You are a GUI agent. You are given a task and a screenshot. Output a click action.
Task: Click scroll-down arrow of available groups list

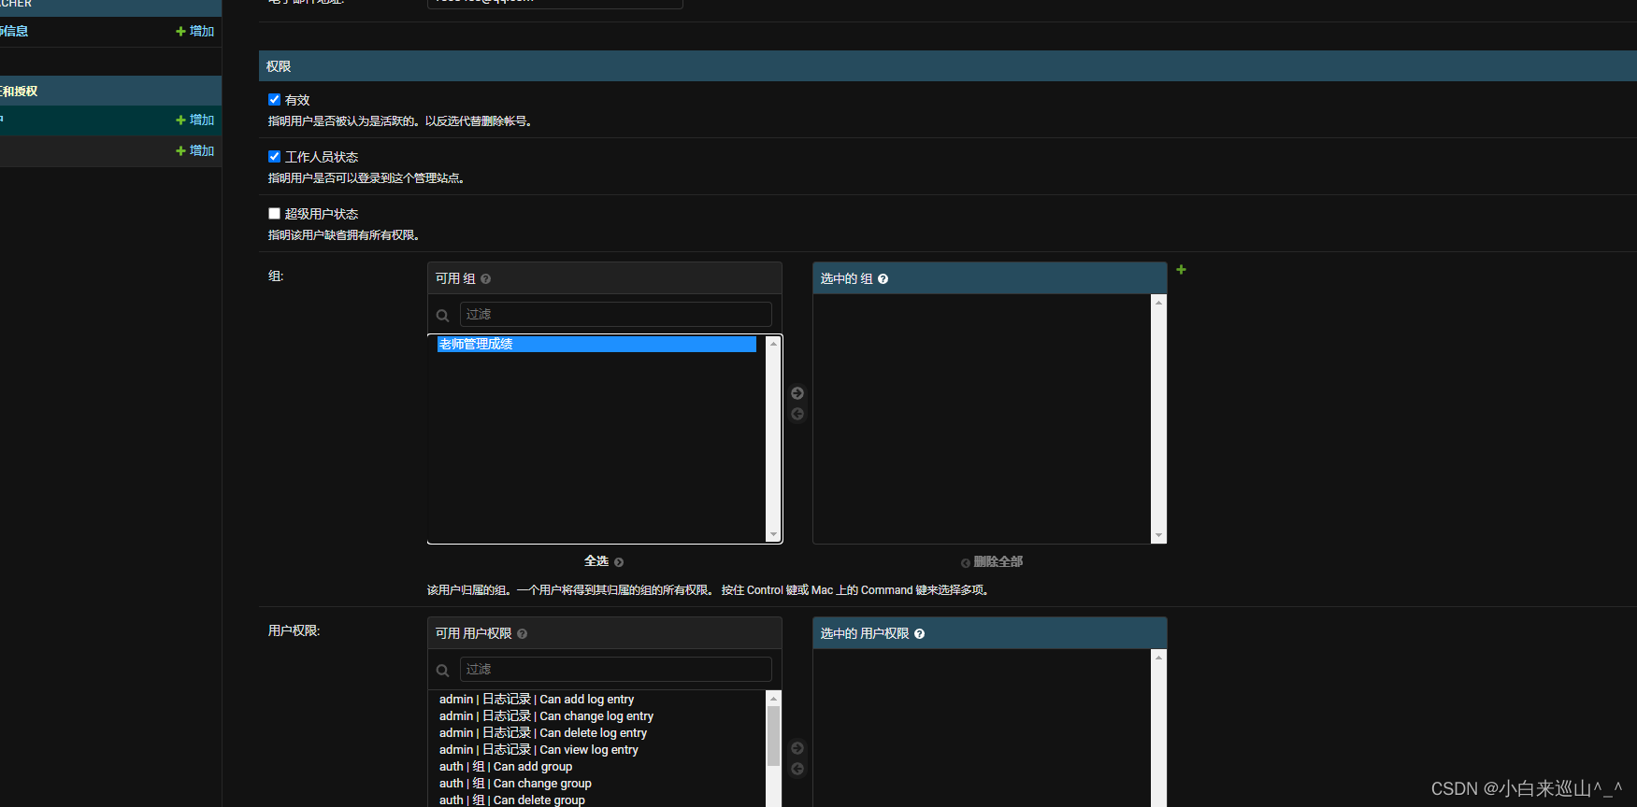[773, 534]
